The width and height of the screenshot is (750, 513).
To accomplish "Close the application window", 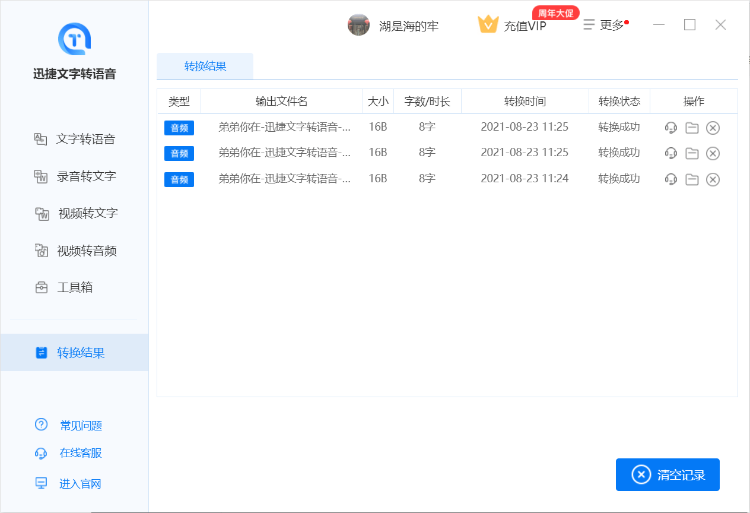I will 720,24.
